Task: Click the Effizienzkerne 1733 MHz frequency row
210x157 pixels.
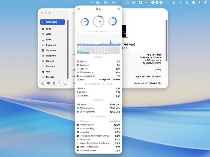Action: 98,108
